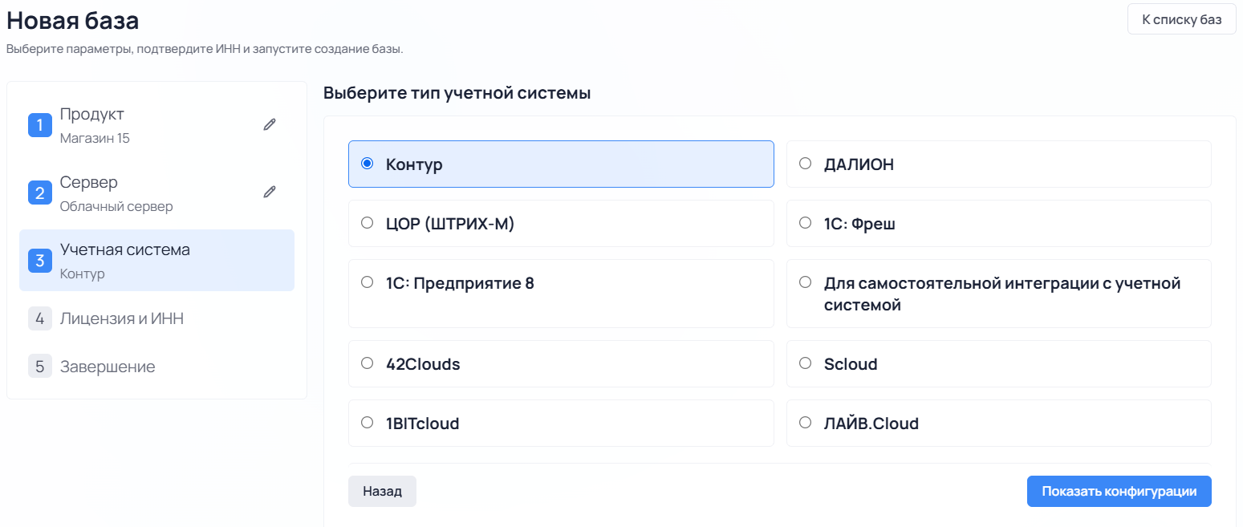
Task: Edit the Продукт step with pencil icon
Action: click(x=270, y=124)
